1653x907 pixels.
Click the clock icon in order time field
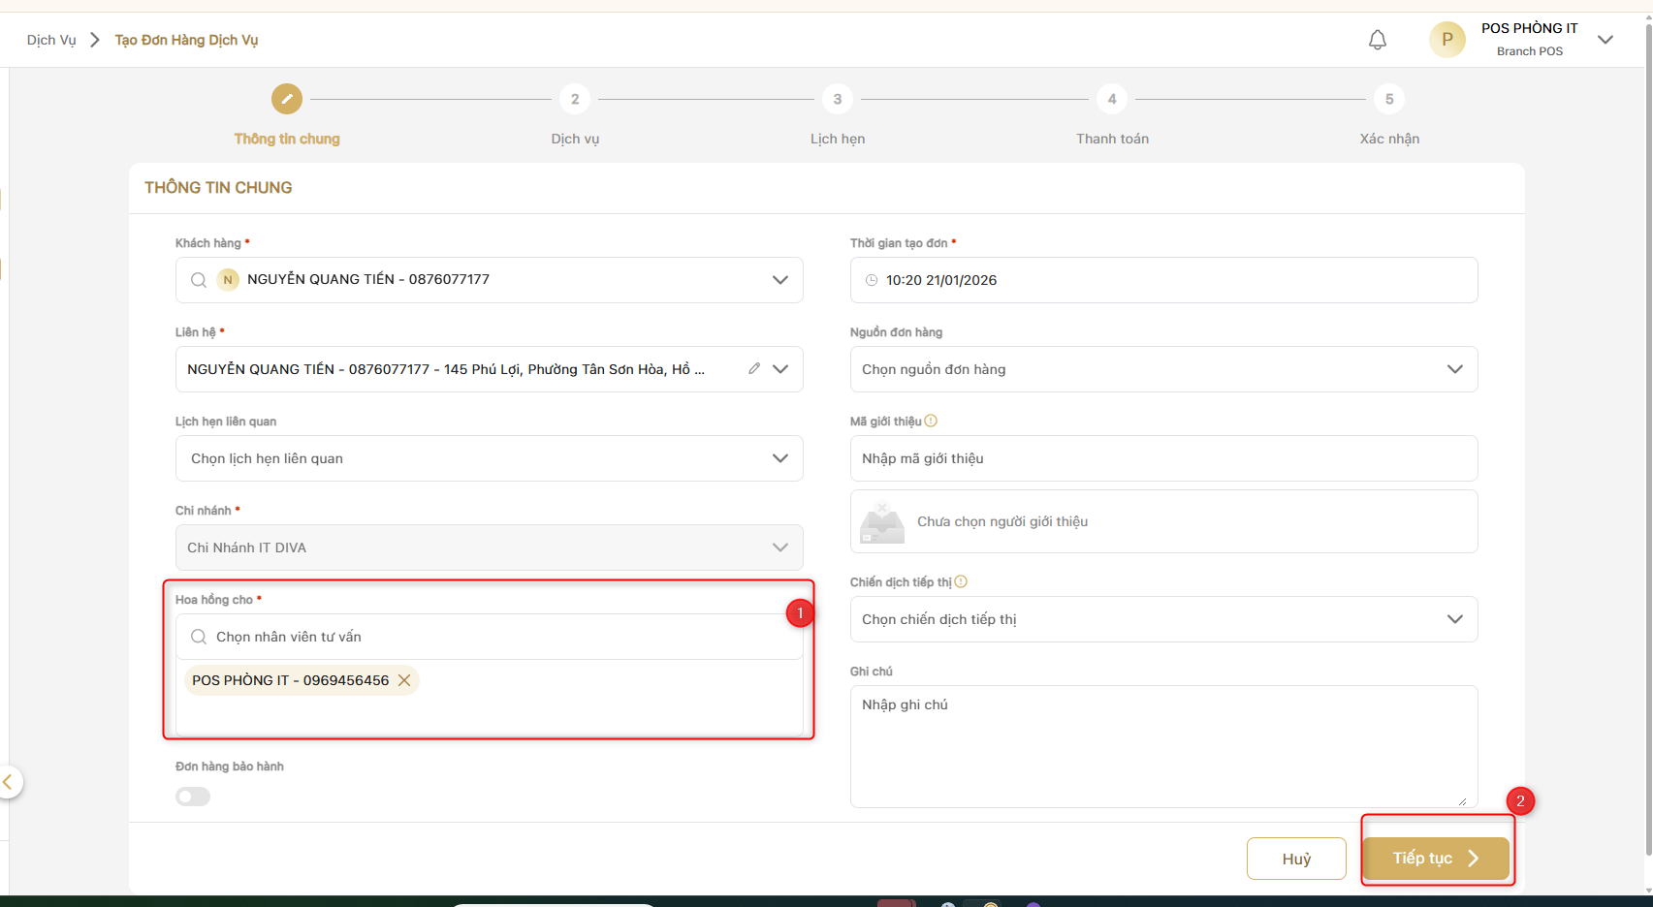click(871, 280)
